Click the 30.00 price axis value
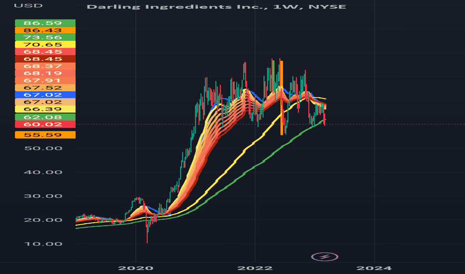This screenshot has width=465, height=274. pos(43,196)
